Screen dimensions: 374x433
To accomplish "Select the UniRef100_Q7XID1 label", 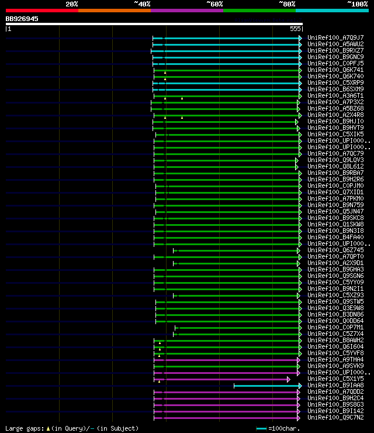I will pos(335,192).
